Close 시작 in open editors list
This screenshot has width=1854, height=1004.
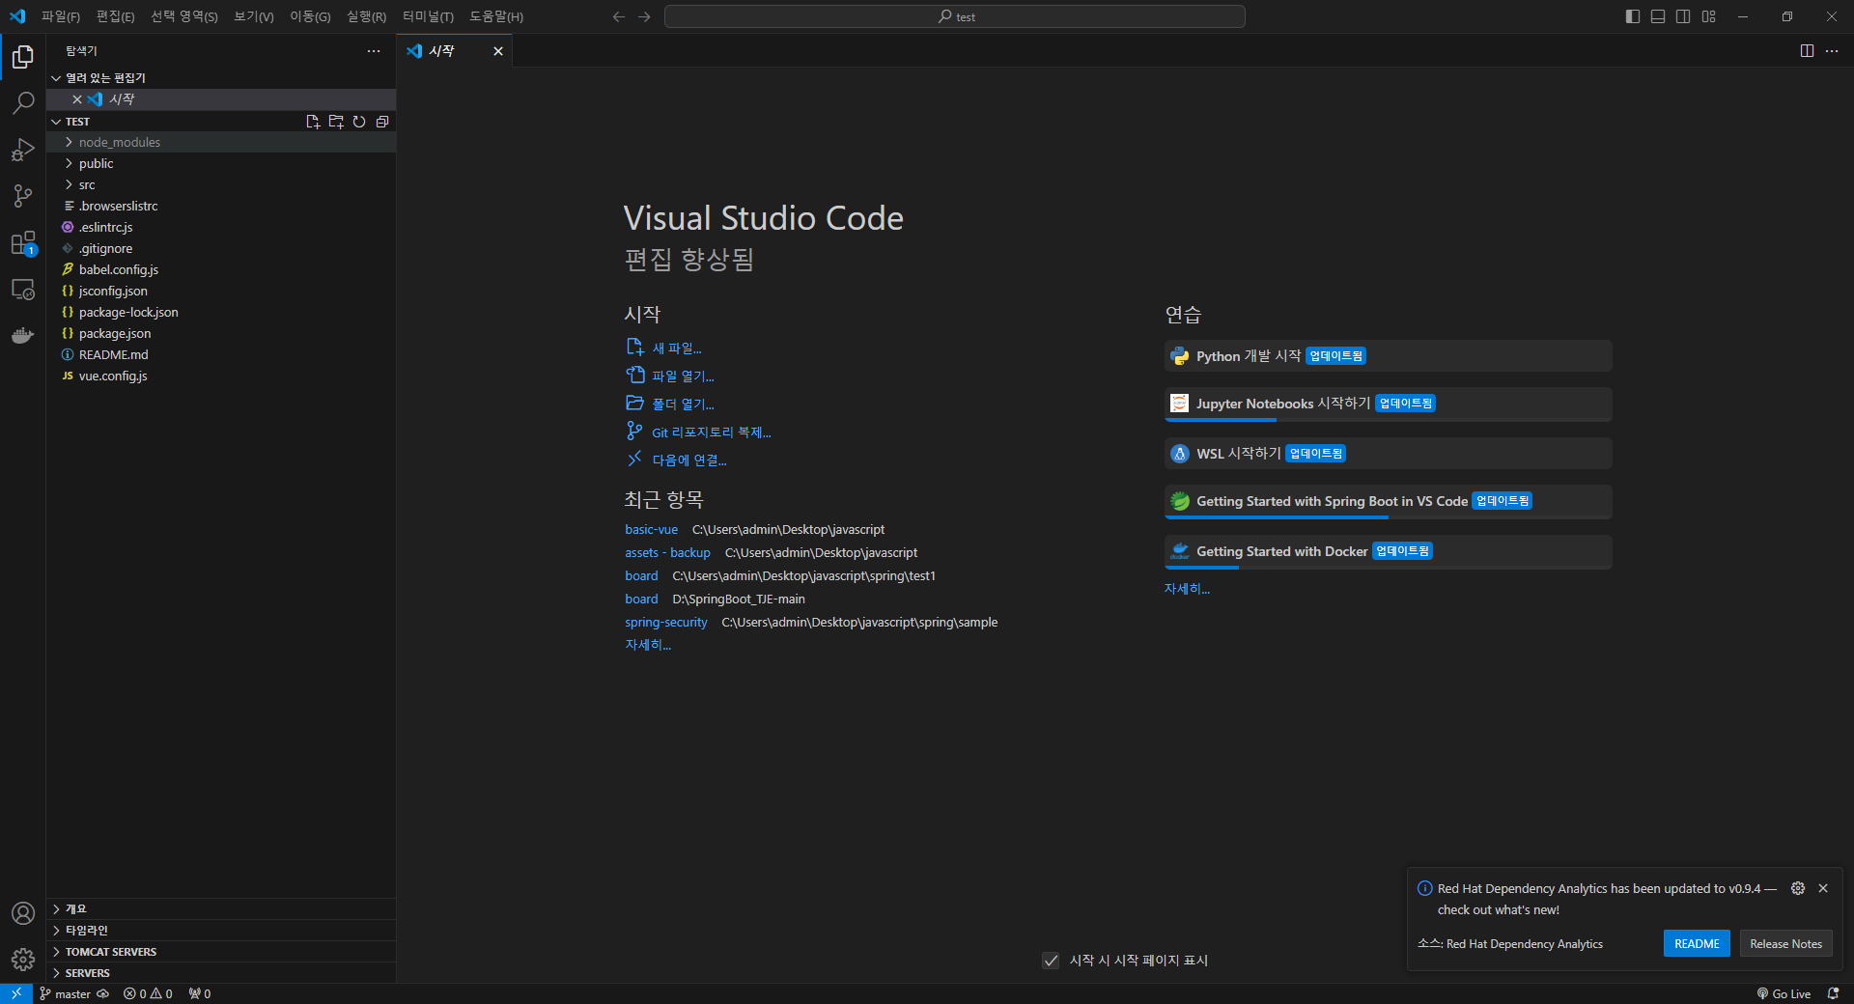click(x=77, y=99)
